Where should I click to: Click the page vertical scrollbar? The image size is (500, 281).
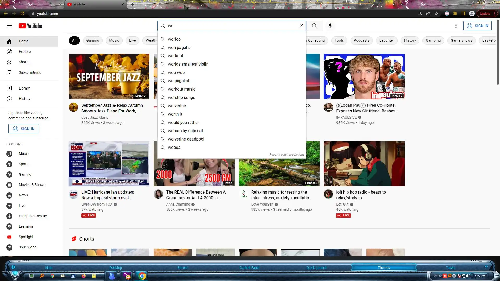498,52
